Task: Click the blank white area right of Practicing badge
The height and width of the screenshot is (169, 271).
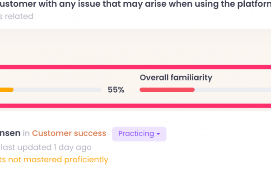Action: (x=219, y=134)
